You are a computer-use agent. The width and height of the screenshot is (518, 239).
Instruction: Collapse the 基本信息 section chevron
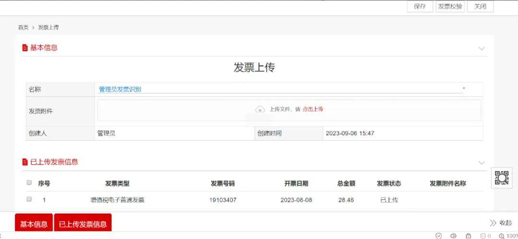482,48
